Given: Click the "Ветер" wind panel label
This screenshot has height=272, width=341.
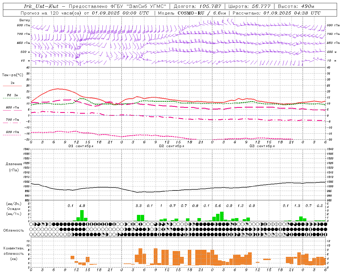Looking at the screenshot, I should click(x=25, y=20).
